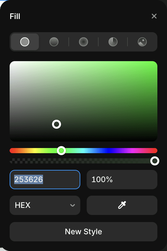The height and width of the screenshot is (251, 167).
Task: Choose the radial gradient fill icon
Action: (x=83, y=42)
